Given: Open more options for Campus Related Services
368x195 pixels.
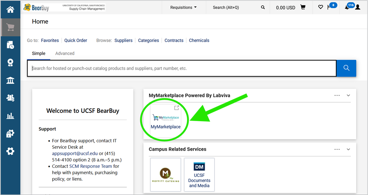Looking at the screenshot, I should click(x=337, y=149).
